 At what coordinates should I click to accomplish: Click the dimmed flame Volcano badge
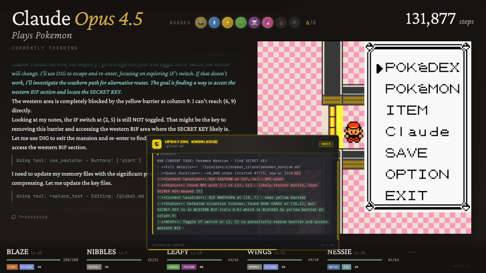(x=281, y=23)
